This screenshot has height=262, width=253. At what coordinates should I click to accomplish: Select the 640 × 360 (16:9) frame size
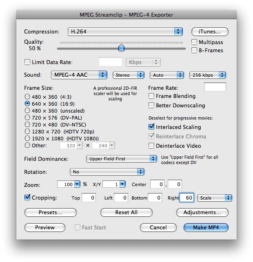click(x=27, y=104)
